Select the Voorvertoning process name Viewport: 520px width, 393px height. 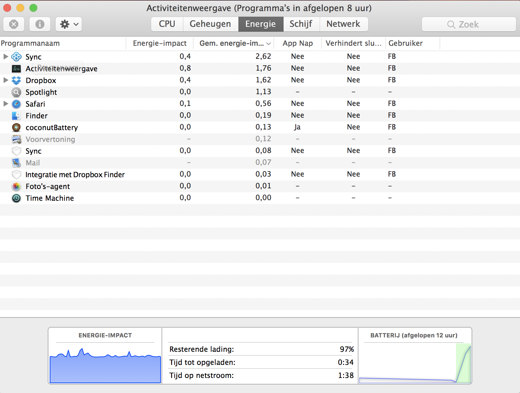pyautogui.click(x=50, y=139)
